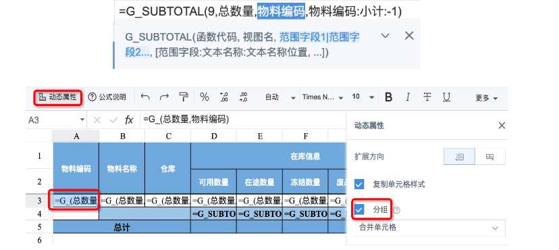Click the redo arrow icon
559x250 pixels.
coord(164,97)
